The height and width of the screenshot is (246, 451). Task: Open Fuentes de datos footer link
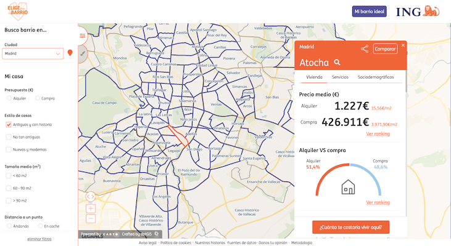tap(242, 243)
